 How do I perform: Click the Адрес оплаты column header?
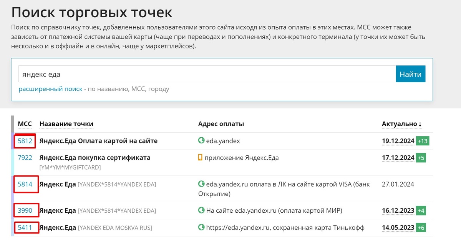click(215, 123)
